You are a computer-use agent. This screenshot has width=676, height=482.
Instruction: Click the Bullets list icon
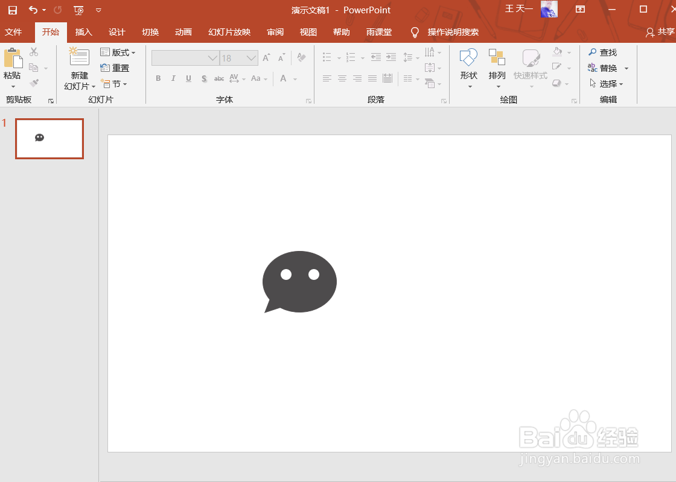pyautogui.click(x=327, y=57)
